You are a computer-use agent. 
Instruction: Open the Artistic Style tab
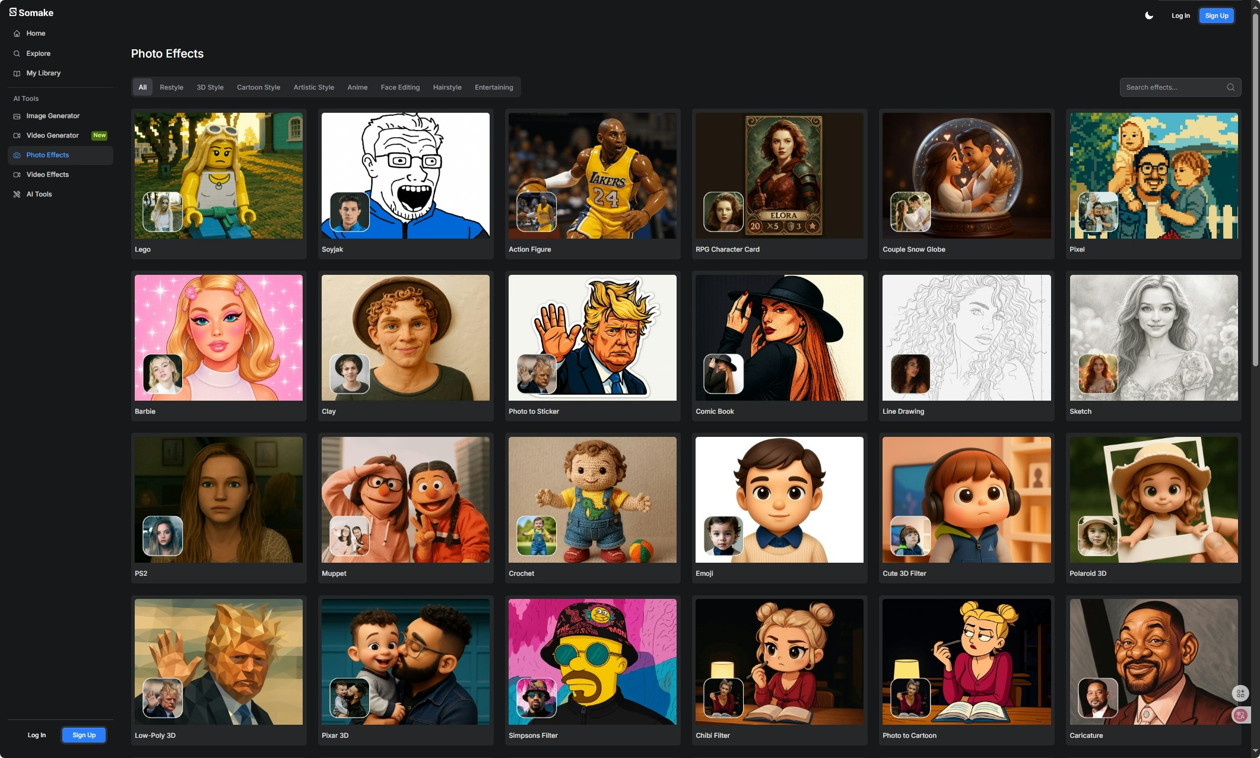[x=313, y=87]
